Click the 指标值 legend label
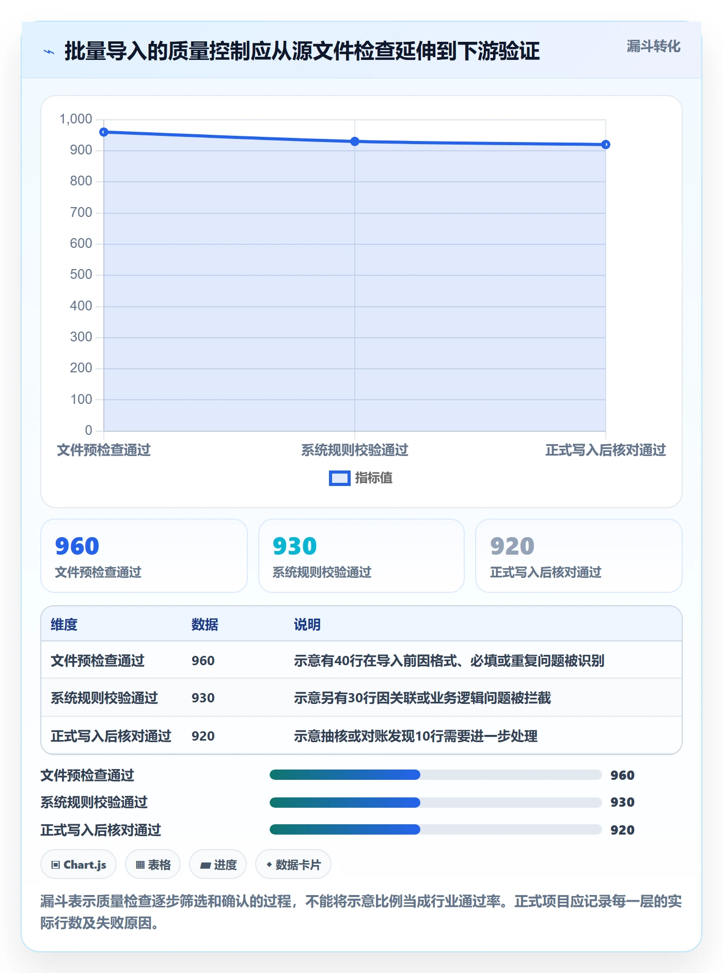The height and width of the screenshot is (973, 723). (374, 478)
